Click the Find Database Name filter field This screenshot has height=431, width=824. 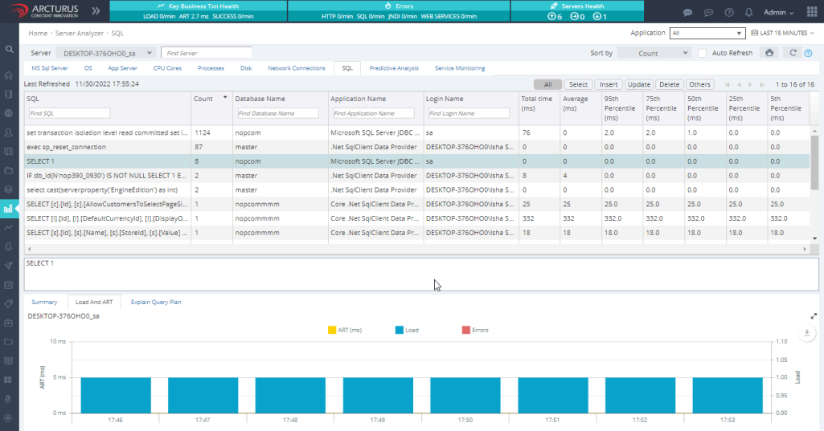(278, 113)
